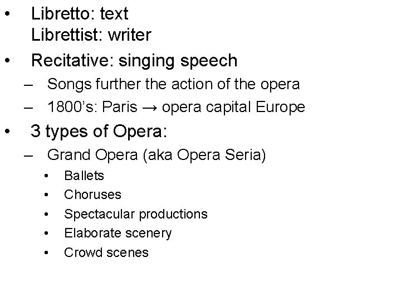Screen dimensions: 401x301
Task: Click the 'Choruses' list item
Action: point(92,195)
